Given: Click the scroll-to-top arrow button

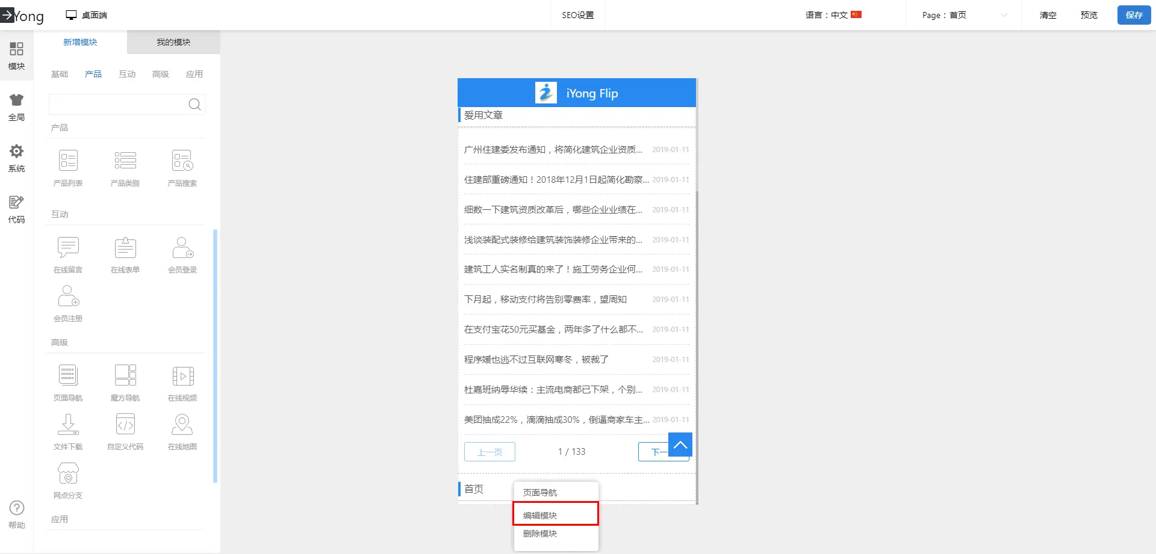Looking at the screenshot, I should [x=680, y=445].
